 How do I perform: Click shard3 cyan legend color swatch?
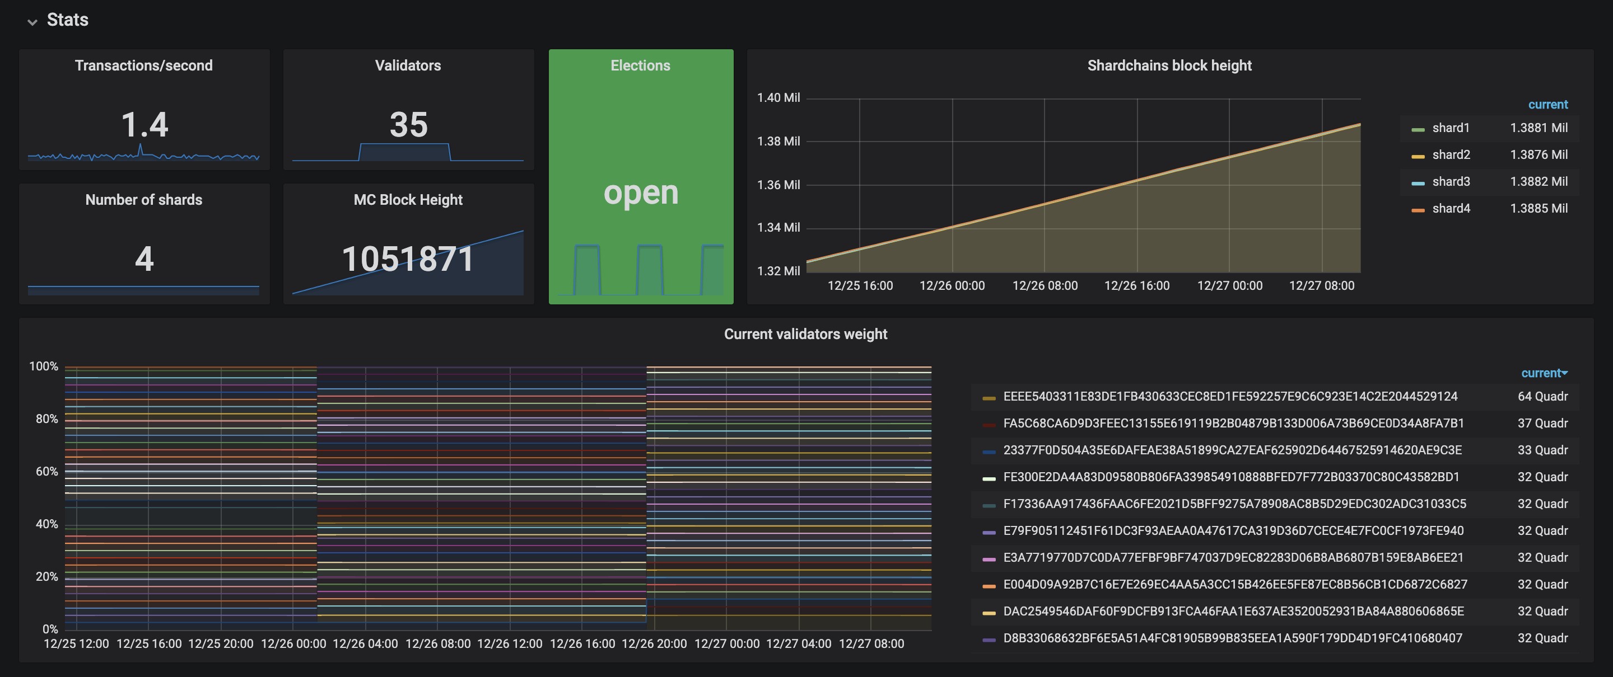tap(1418, 183)
